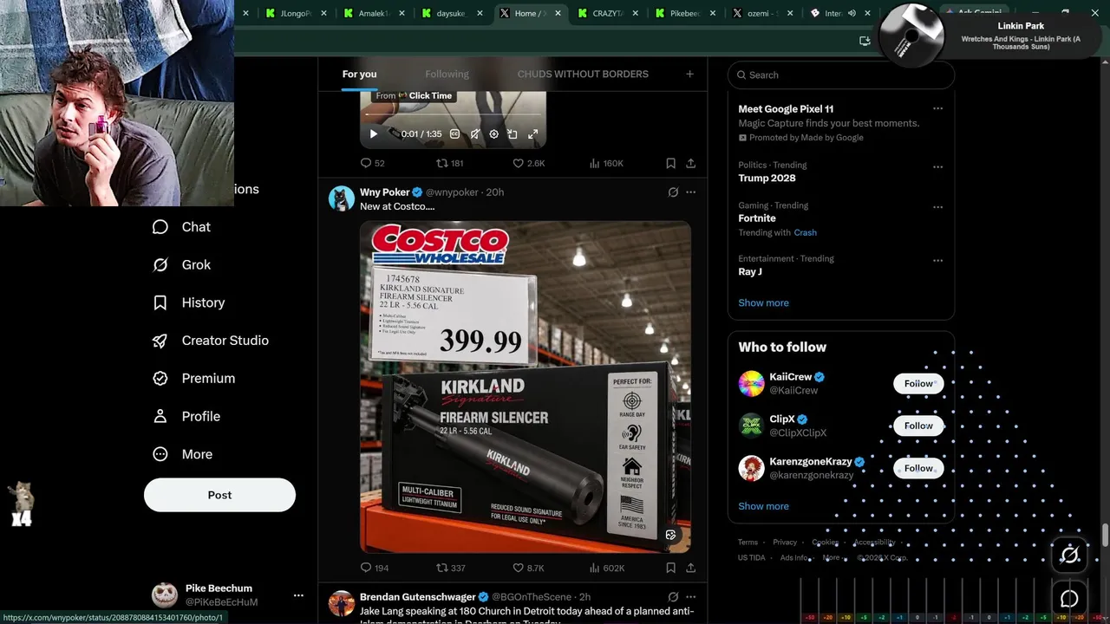This screenshot has width=1110, height=624.
Task: Compose a new Post
Action: (x=219, y=495)
